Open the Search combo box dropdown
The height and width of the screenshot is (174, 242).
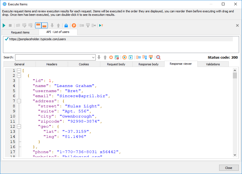tap(93, 57)
